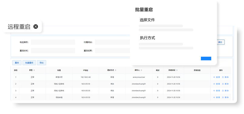Select the 远程重启 tab label
This screenshot has width=244, height=114.
pos(19,27)
